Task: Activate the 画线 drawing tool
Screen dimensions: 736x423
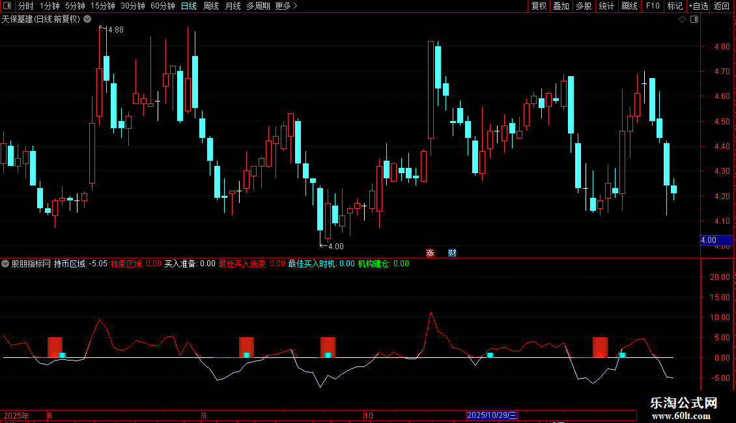Action: click(629, 6)
